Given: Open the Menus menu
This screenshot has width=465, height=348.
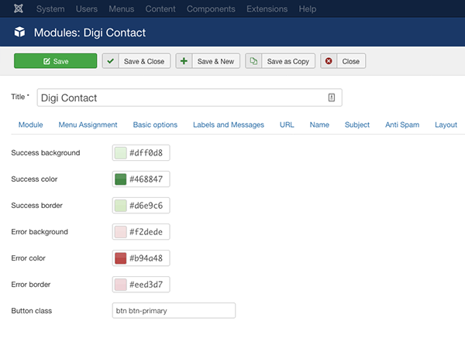Looking at the screenshot, I should click(122, 9).
